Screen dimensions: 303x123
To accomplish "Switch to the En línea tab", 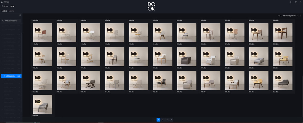I will coord(5,6).
